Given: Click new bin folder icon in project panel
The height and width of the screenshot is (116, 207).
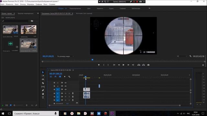Looking at the screenshot, I should 32,21.
